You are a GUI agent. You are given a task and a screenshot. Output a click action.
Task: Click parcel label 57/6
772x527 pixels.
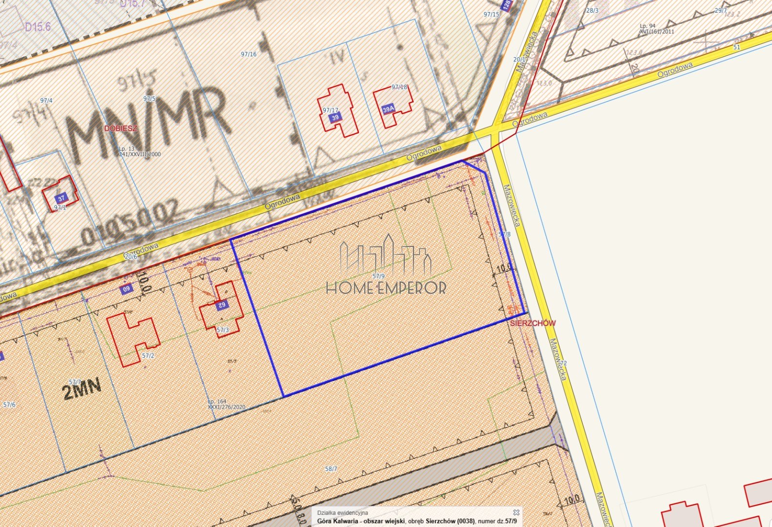point(9,405)
